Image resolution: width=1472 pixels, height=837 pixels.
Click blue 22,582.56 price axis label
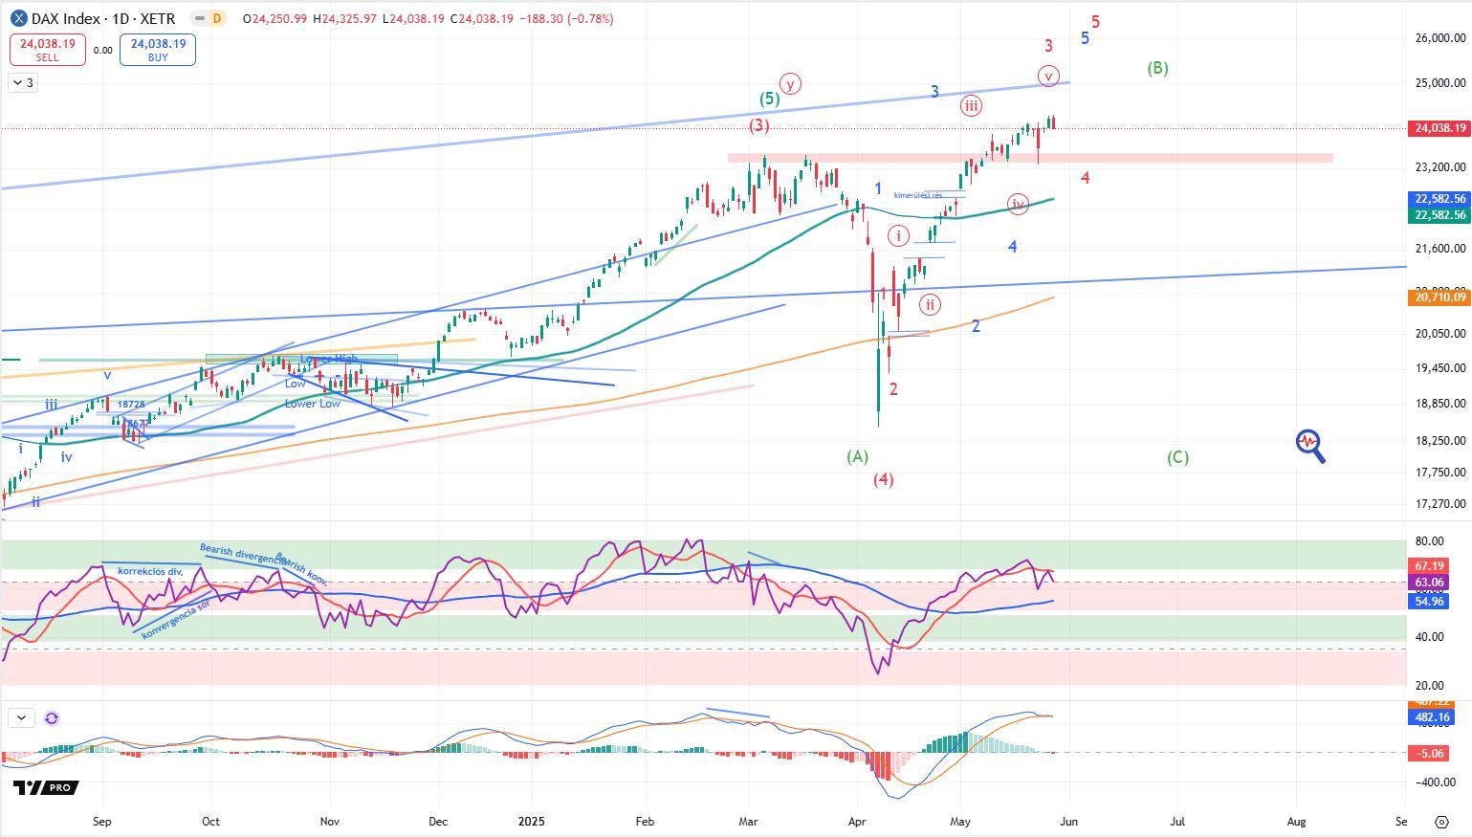tap(1439, 199)
